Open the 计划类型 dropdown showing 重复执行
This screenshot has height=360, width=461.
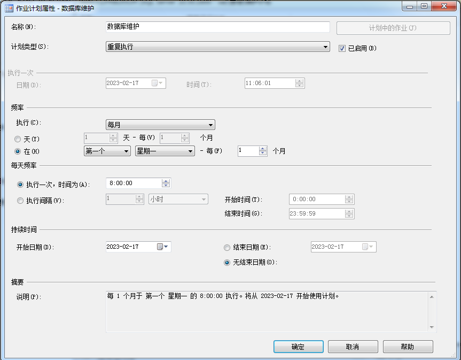217,47
